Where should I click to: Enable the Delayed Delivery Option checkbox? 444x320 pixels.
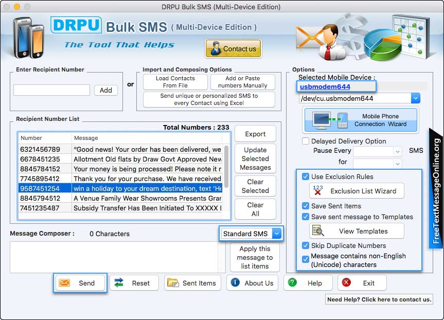click(306, 141)
